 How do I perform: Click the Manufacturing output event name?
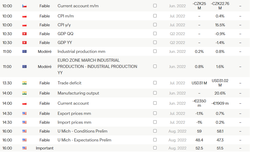pyautogui.click(x=78, y=93)
